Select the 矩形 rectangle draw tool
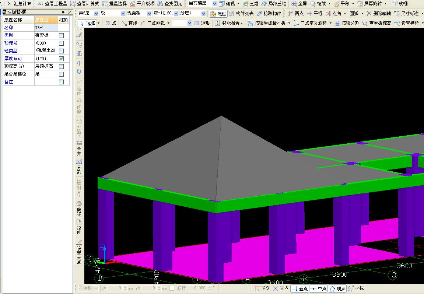Screen dimensions: 424x294 point(202,23)
